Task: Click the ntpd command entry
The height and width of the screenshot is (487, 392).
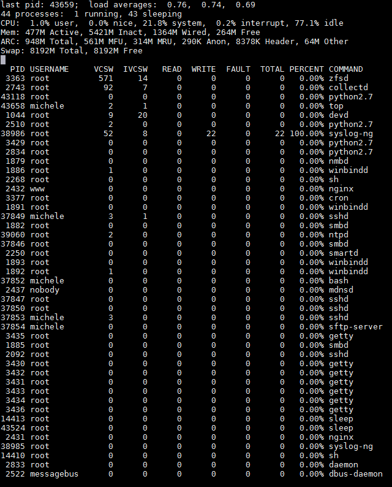Action: coord(338,235)
